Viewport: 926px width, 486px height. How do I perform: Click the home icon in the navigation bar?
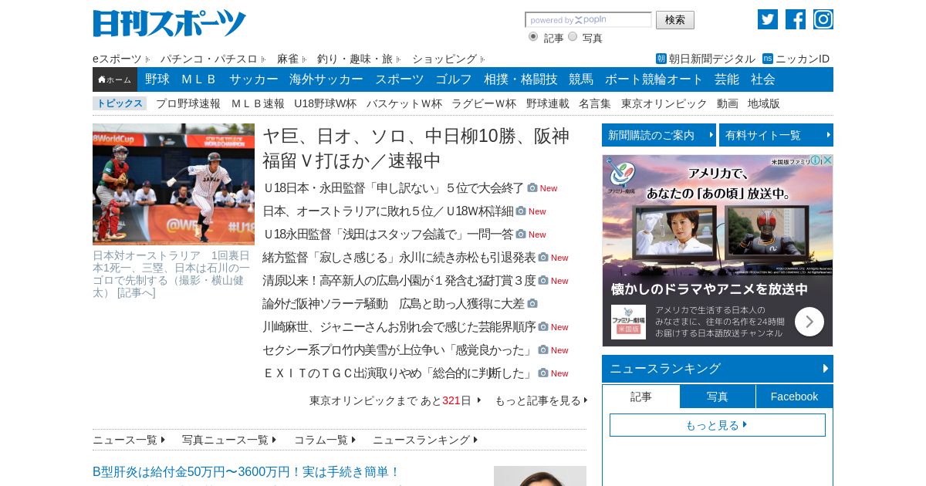[x=115, y=79]
